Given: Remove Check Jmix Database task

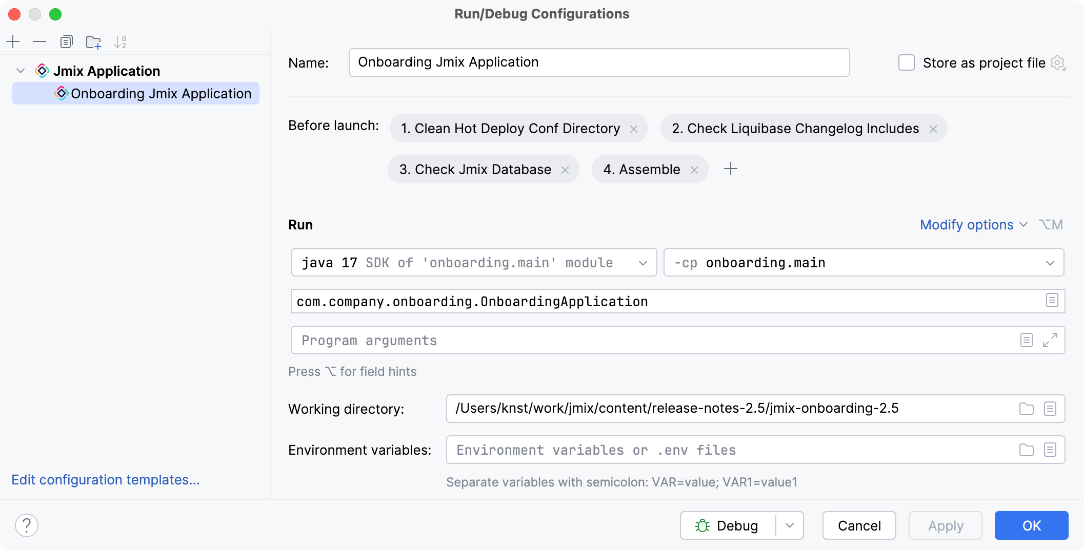Looking at the screenshot, I should point(565,170).
